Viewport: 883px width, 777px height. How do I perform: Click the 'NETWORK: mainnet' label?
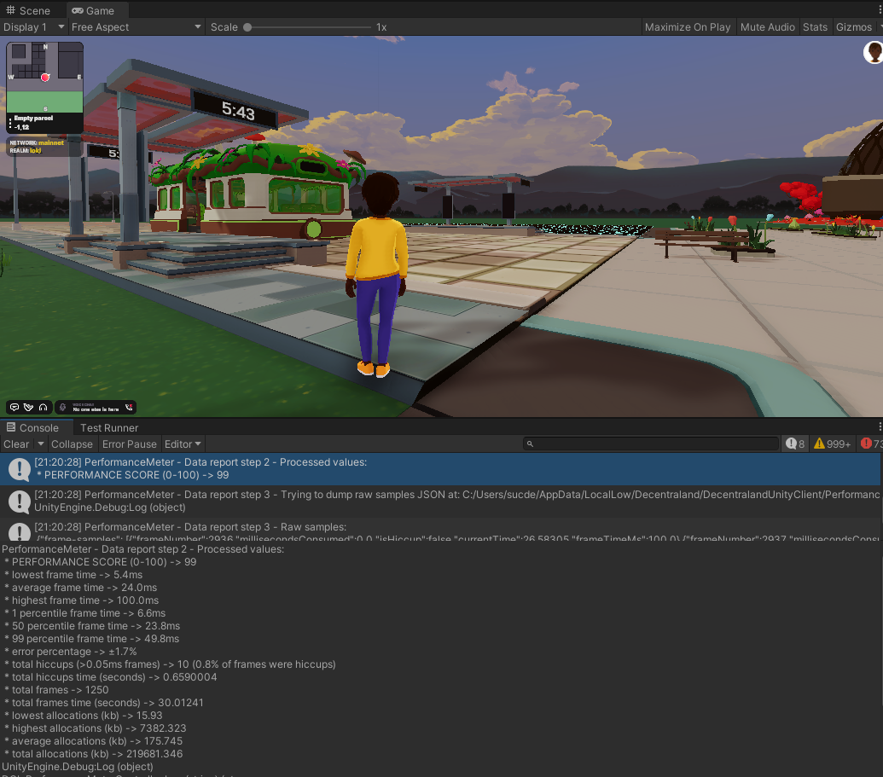point(37,143)
